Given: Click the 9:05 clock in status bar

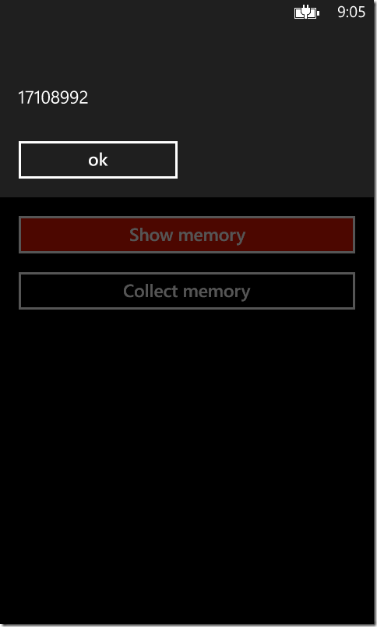Looking at the screenshot, I should pyautogui.click(x=351, y=12).
